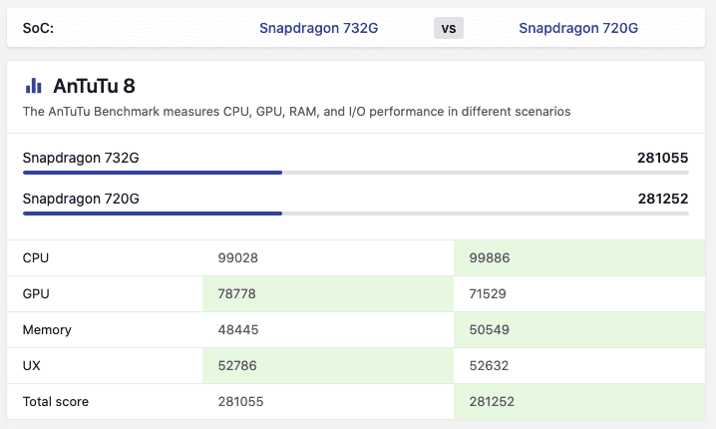Click the AnTuTu 8 heading
This screenshot has height=429, width=716.
tap(94, 86)
